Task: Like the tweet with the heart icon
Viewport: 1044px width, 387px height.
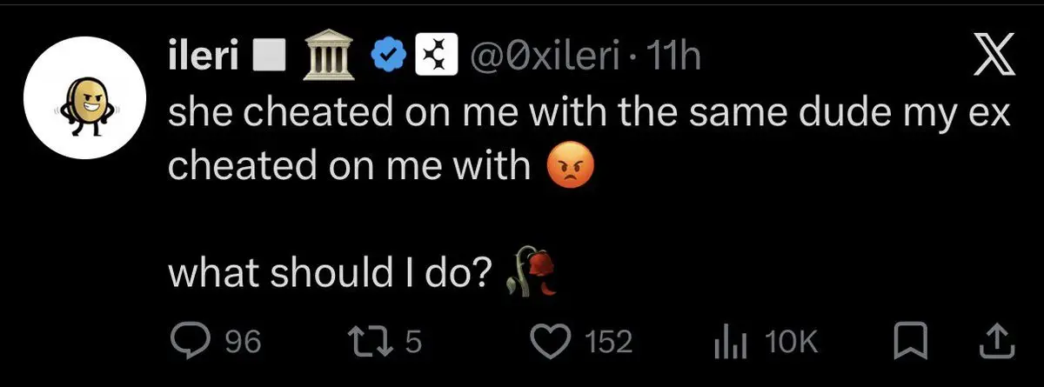Action: coord(549,341)
